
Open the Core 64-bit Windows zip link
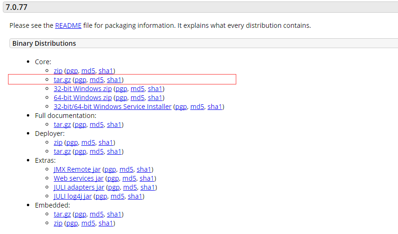(x=83, y=98)
